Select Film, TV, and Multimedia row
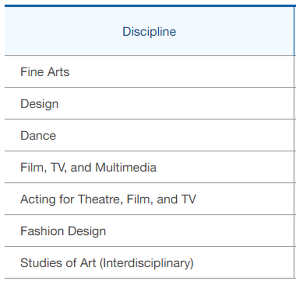Viewport: 296px width, 281px height. tap(149, 167)
